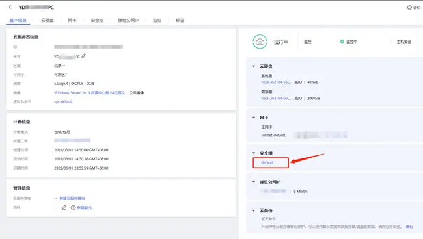Collapse the 云备份 section
The height and width of the screenshot is (239, 423).
(254, 210)
